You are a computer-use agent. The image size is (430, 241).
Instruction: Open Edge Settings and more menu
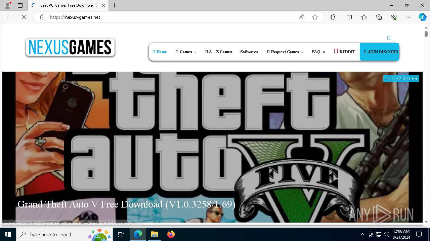(x=408, y=17)
